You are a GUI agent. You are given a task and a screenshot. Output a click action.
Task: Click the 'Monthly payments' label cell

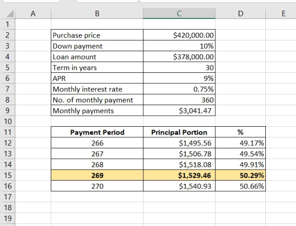pyautogui.click(x=97, y=110)
